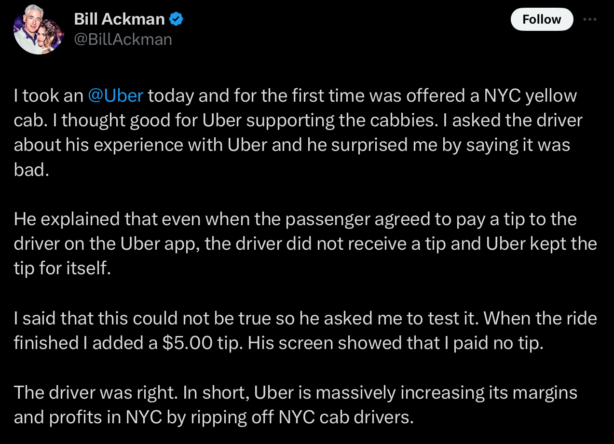The height and width of the screenshot is (444, 614).
Task: Click the text 'ripping off NYC cab drivers.'
Action: tap(302, 417)
